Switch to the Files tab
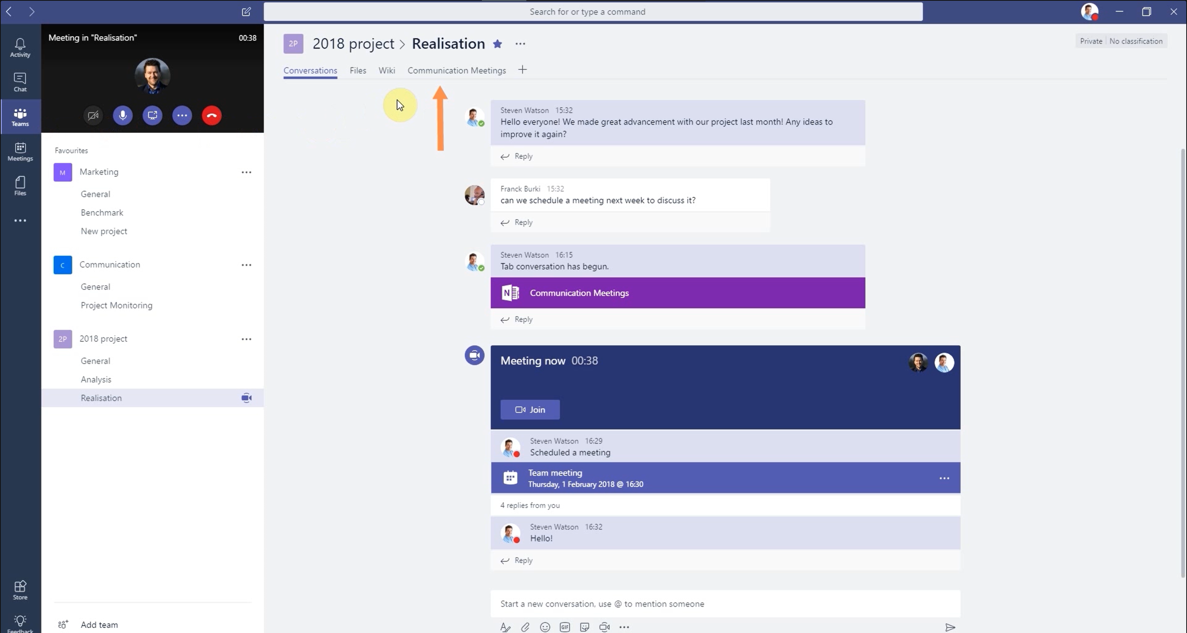 pos(358,70)
